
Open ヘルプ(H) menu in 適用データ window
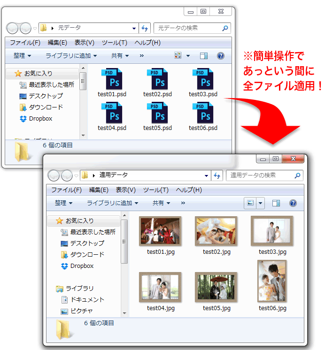coord(189,190)
